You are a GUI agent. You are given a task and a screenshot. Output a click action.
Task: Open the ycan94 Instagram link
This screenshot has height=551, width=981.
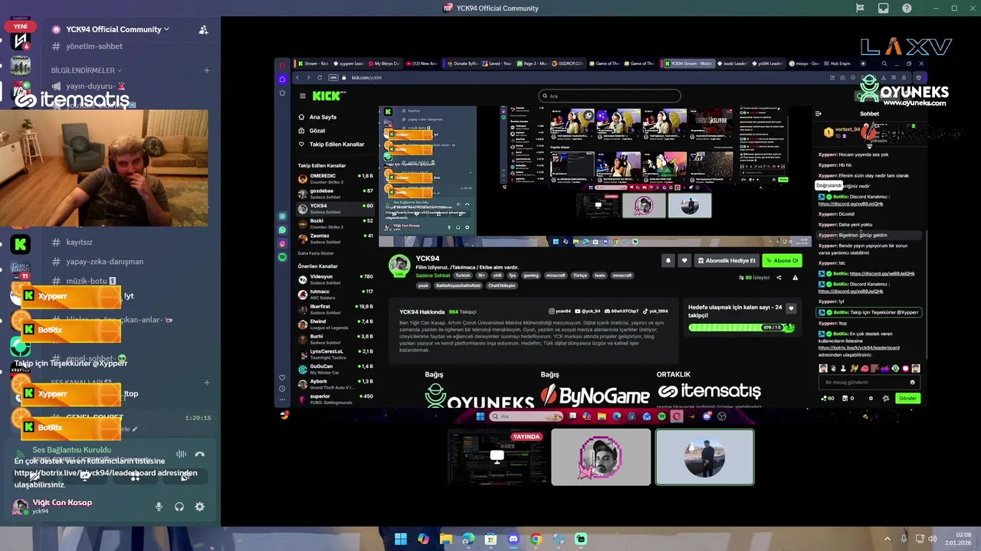click(x=560, y=311)
